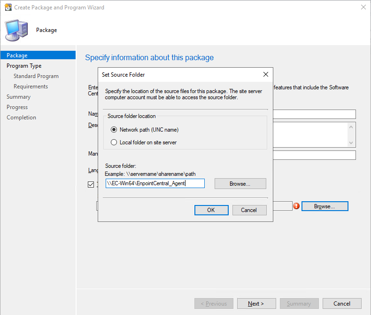Select Standard Program in sidebar
The height and width of the screenshot is (315, 371).
coord(36,76)
